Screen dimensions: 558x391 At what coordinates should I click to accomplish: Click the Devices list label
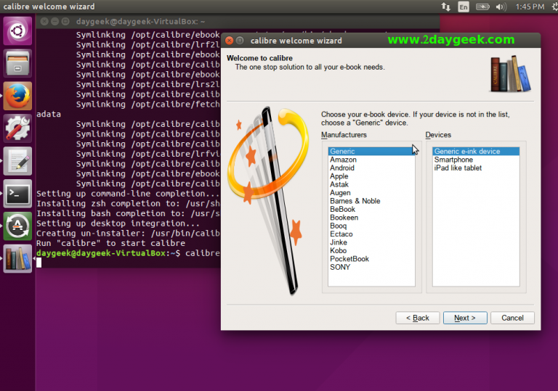(x=438, y=135)
